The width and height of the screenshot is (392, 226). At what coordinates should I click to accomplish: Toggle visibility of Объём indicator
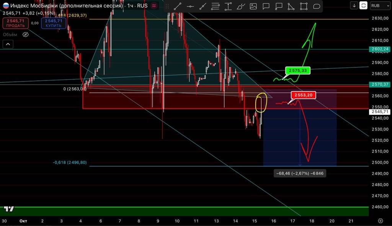point(26,34)
